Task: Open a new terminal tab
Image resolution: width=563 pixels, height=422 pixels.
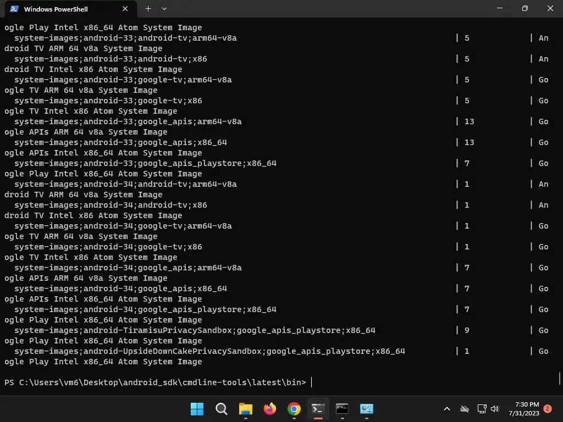Action: click(x=148, y=9)
